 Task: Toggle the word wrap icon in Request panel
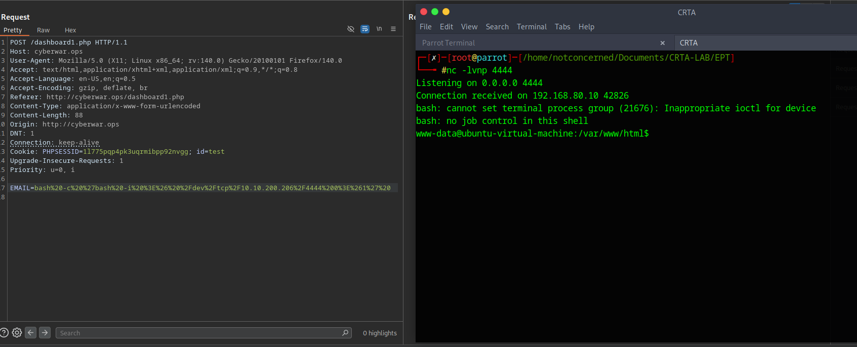coord(365,29)
